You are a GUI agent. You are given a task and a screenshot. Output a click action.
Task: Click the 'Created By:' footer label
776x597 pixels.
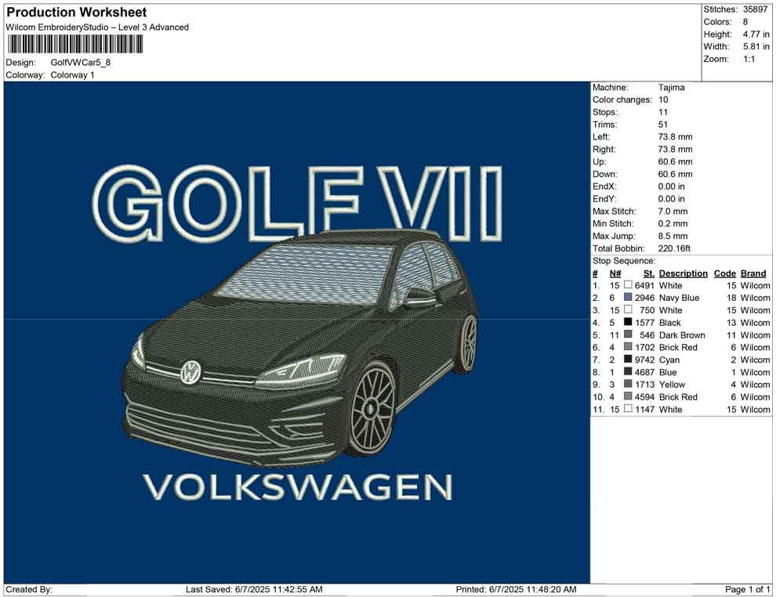29,589
